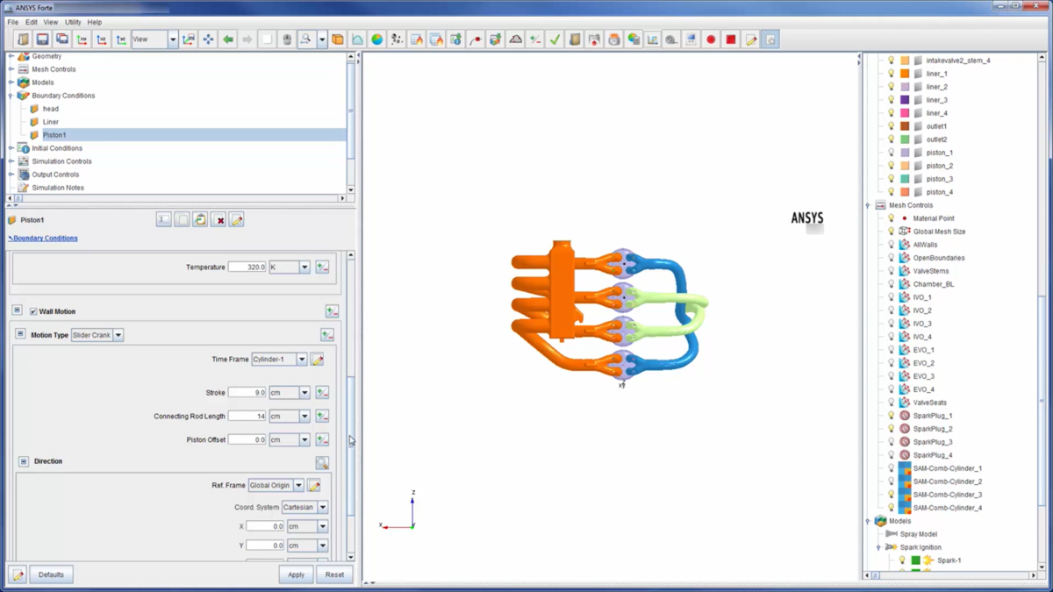Toggle visibility bulb for piston_1
This screenshot has height=592, width=1053.
(x=891, y=153)
